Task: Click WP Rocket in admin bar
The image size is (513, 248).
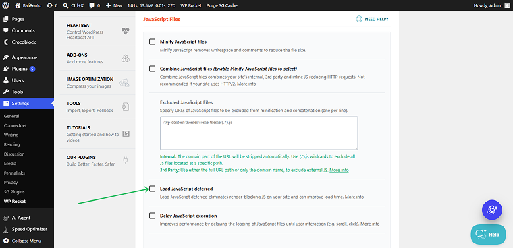Action: [x=191, y=5]
